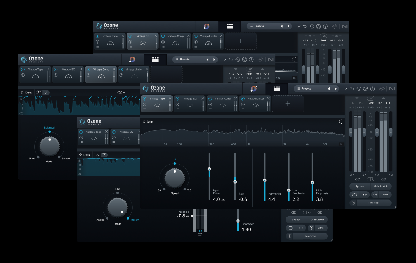Open undo history clock in front Vintage Tape window
This screenshot has height=263, width=416.
click(x=359, y=89)
